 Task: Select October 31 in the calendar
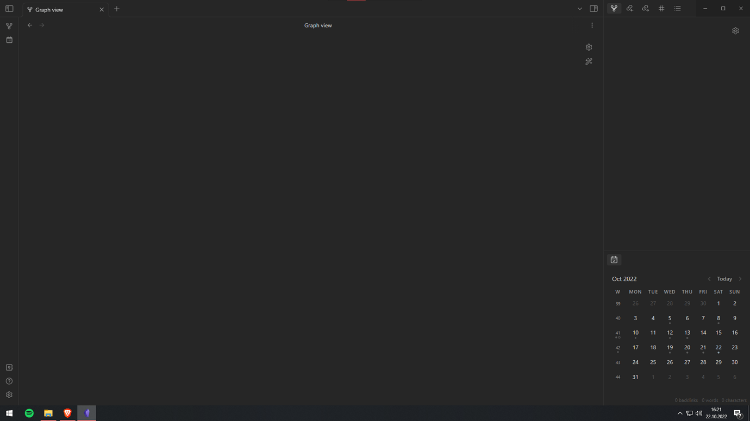(635, 377)
